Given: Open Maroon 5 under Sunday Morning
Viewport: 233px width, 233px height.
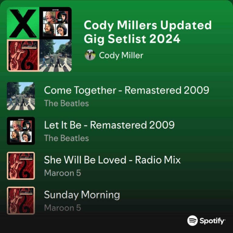Looking at the screenshot, I should [62, 208].
